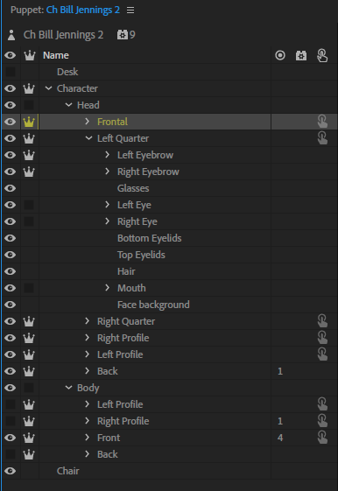The image size is (338, 491).
Task: Click the crown icon on Body Back row
Action: coord(29,454)
